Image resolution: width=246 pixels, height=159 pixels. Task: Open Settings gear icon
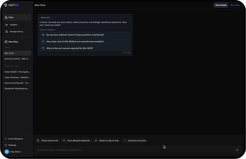tap(6, 145)
